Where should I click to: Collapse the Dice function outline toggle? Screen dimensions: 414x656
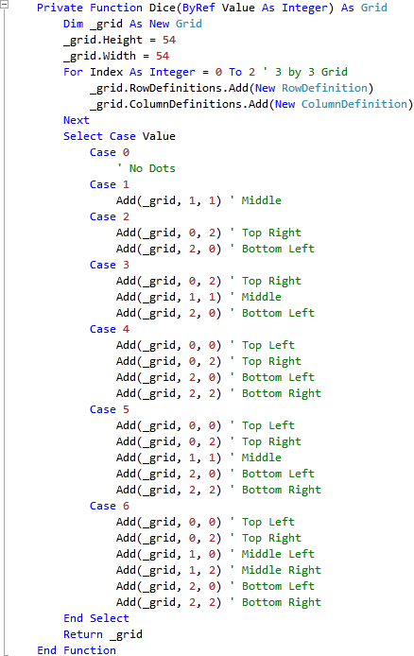[4, 4]
